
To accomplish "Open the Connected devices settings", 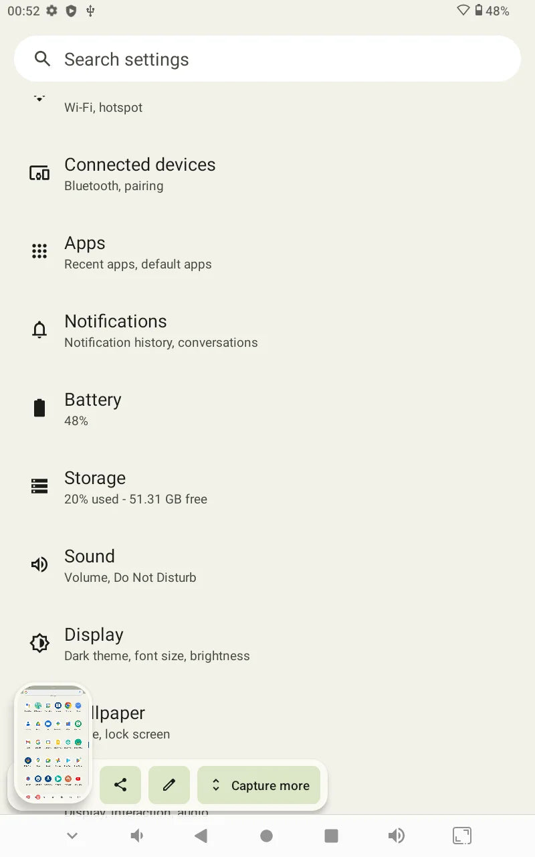I will pyautogui.click(x=267, y=174).
